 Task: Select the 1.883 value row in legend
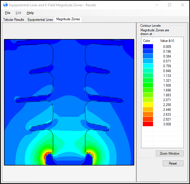pos(167,95)
